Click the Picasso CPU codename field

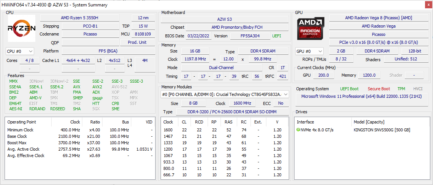[x=90, y=34]
